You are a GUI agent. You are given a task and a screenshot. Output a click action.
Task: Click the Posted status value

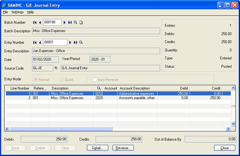coord(226,66)
